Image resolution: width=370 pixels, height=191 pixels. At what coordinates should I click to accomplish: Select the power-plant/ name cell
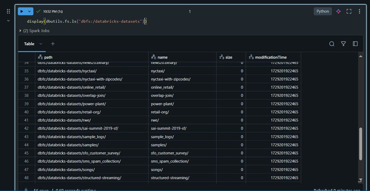point(182,104)
